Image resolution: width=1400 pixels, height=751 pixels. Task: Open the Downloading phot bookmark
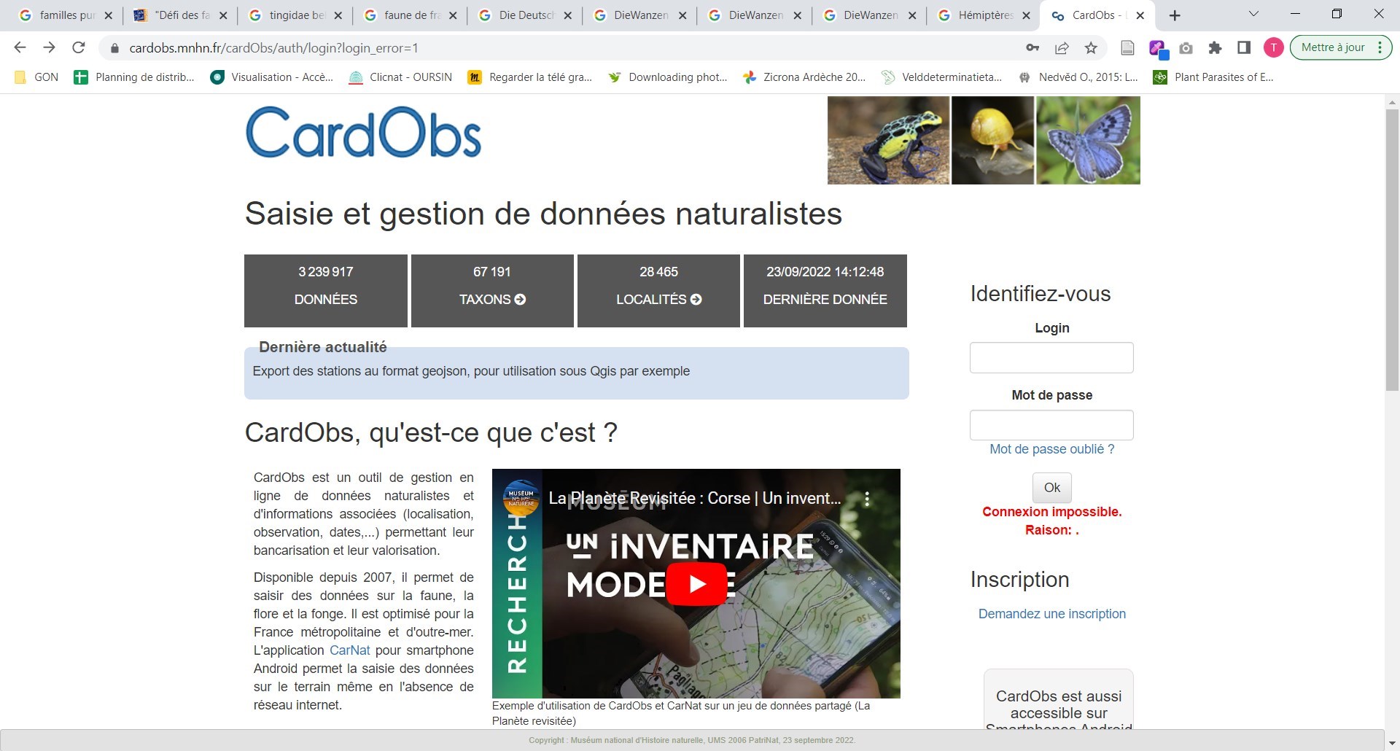tap(668, 77)
